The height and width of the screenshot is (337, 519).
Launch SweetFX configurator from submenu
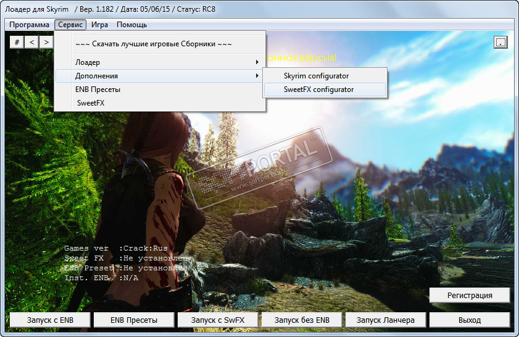point(325,89)
